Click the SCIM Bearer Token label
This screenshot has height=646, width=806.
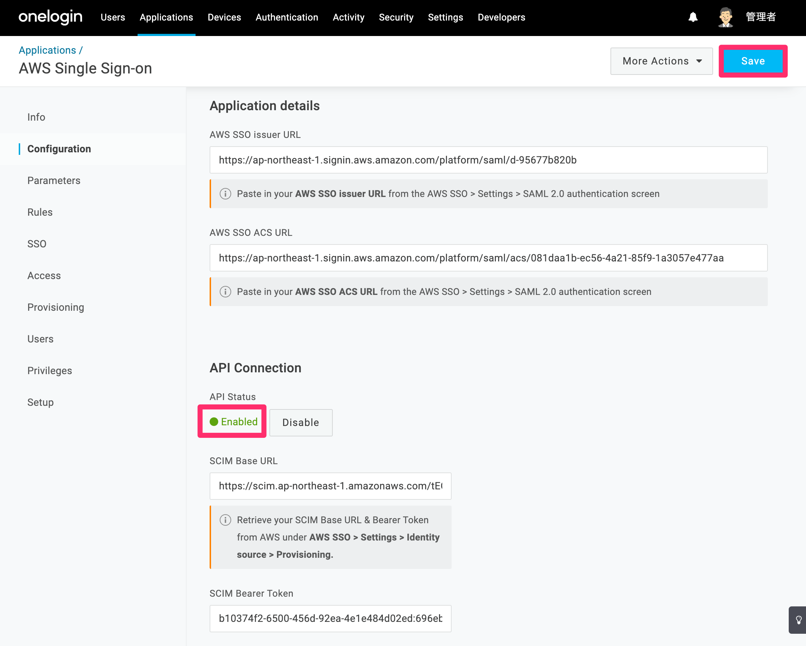pos(251,593)
